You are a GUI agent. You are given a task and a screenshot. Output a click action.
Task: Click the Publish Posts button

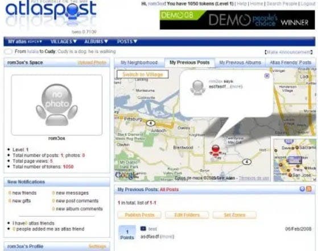(139, 215)
